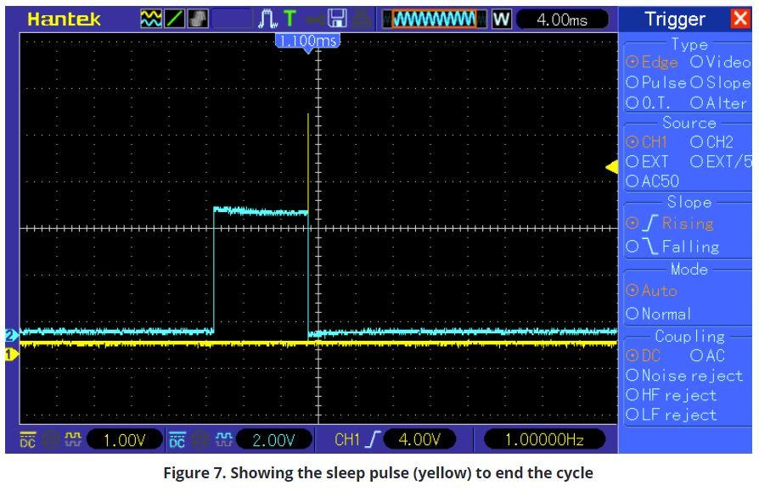Image resolution: width=759 pixels, height=491 pixels.
Task: Choose EXT/5 as trigger source
Action: point(721,161)
